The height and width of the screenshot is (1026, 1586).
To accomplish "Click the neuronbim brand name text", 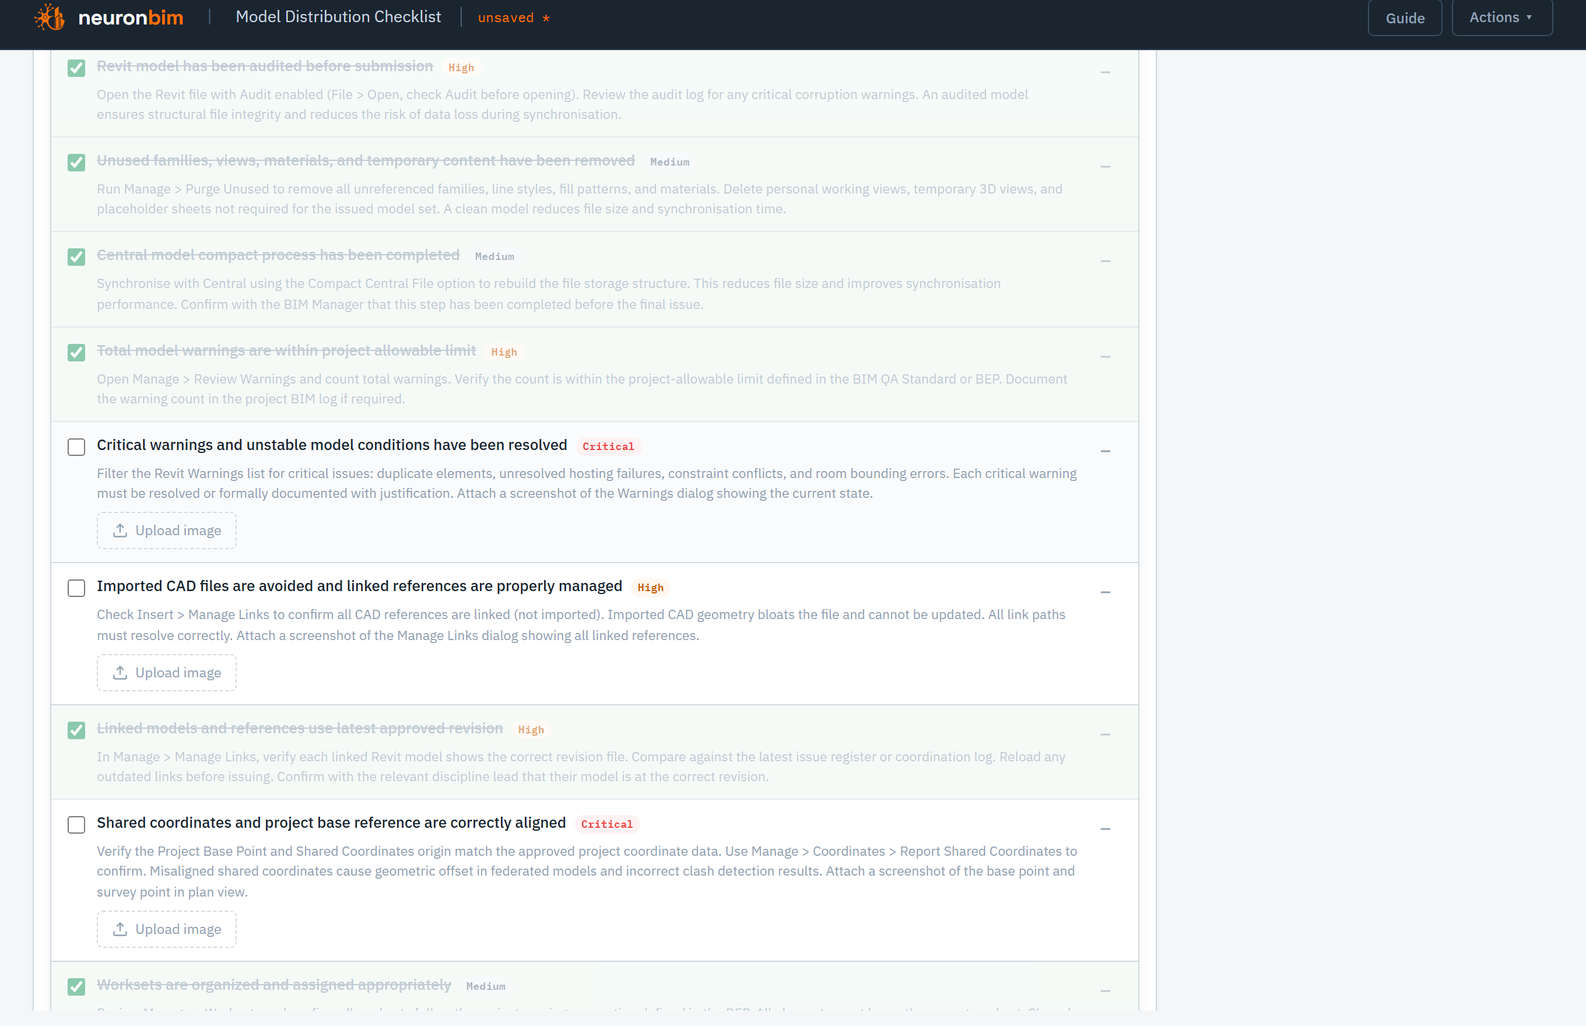I will pos(131,17).
